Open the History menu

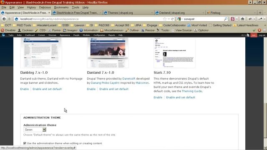point(31,7)
